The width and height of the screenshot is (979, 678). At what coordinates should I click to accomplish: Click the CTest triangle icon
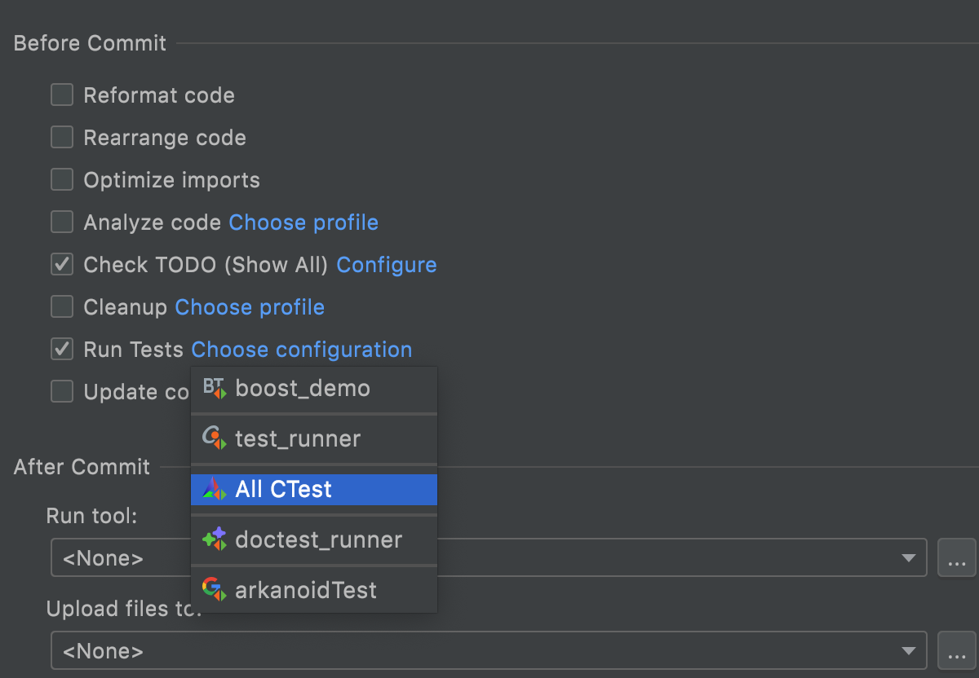tap(214, 490)
